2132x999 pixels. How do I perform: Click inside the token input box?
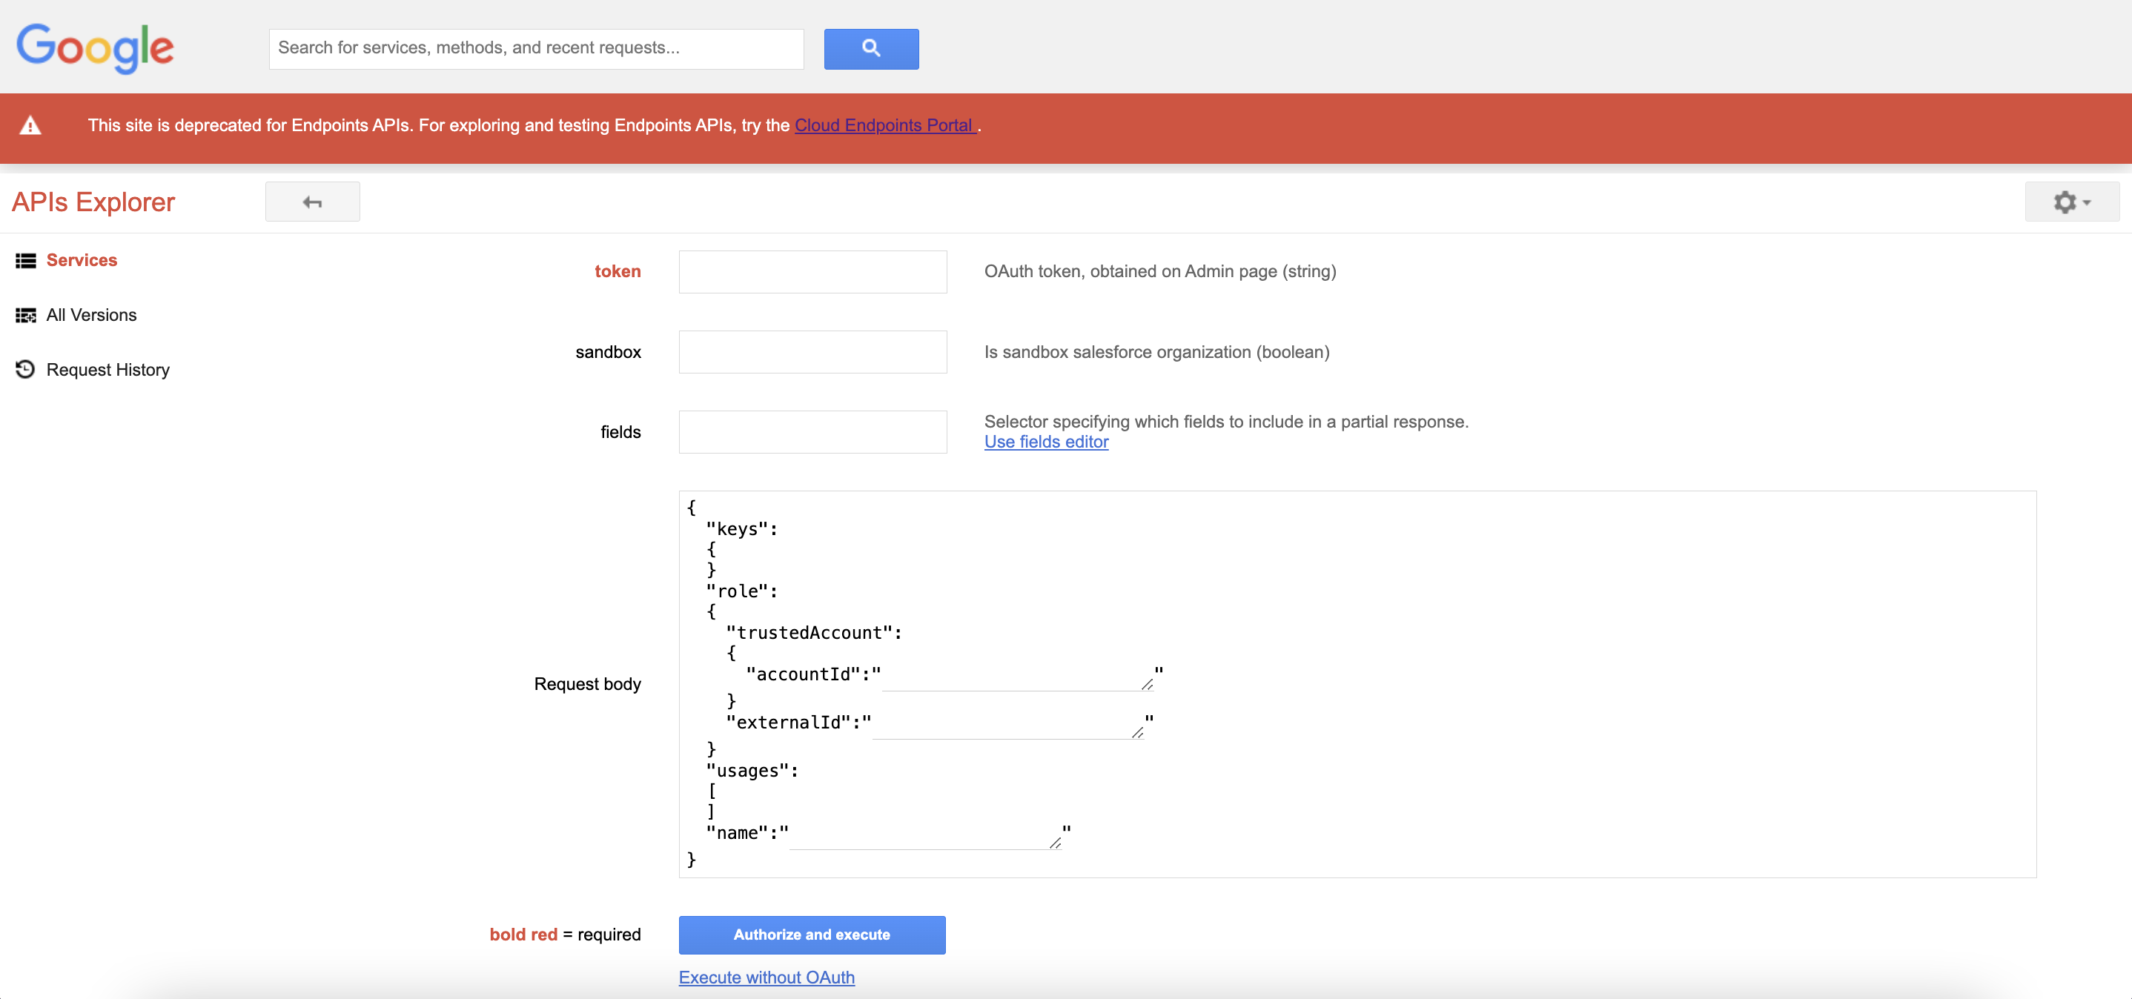812,271
